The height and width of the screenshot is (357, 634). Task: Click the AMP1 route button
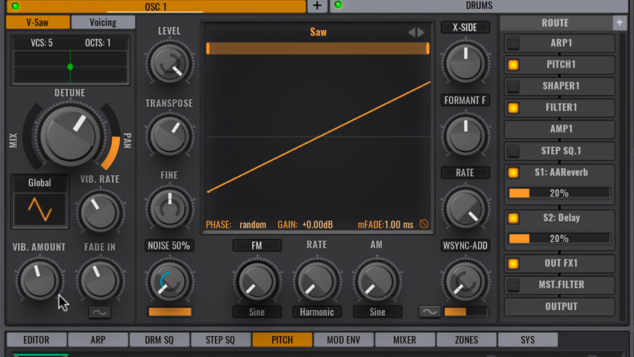(x=559, y=129)
